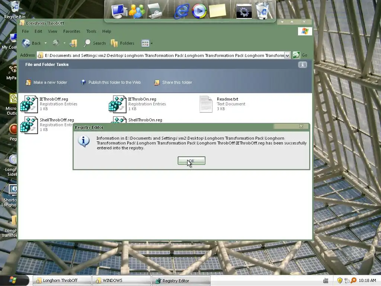Viewport: 381px width, 286px height.
Task: Switch to Registry Editor taskbar button
Action: pos(181,280)
